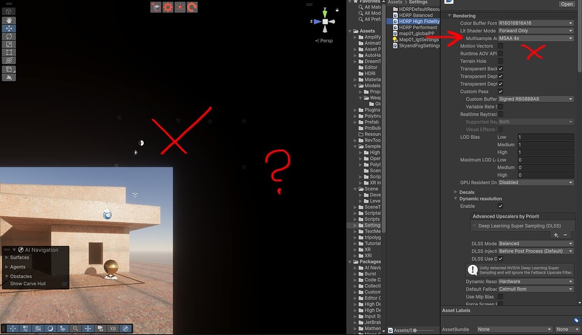
Task: Select the Move tool in the toolbar
Action: point(9,28)
